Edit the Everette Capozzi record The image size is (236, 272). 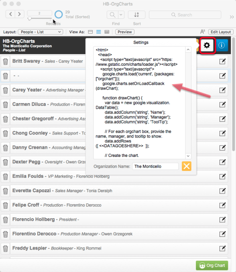click(222, 191)
